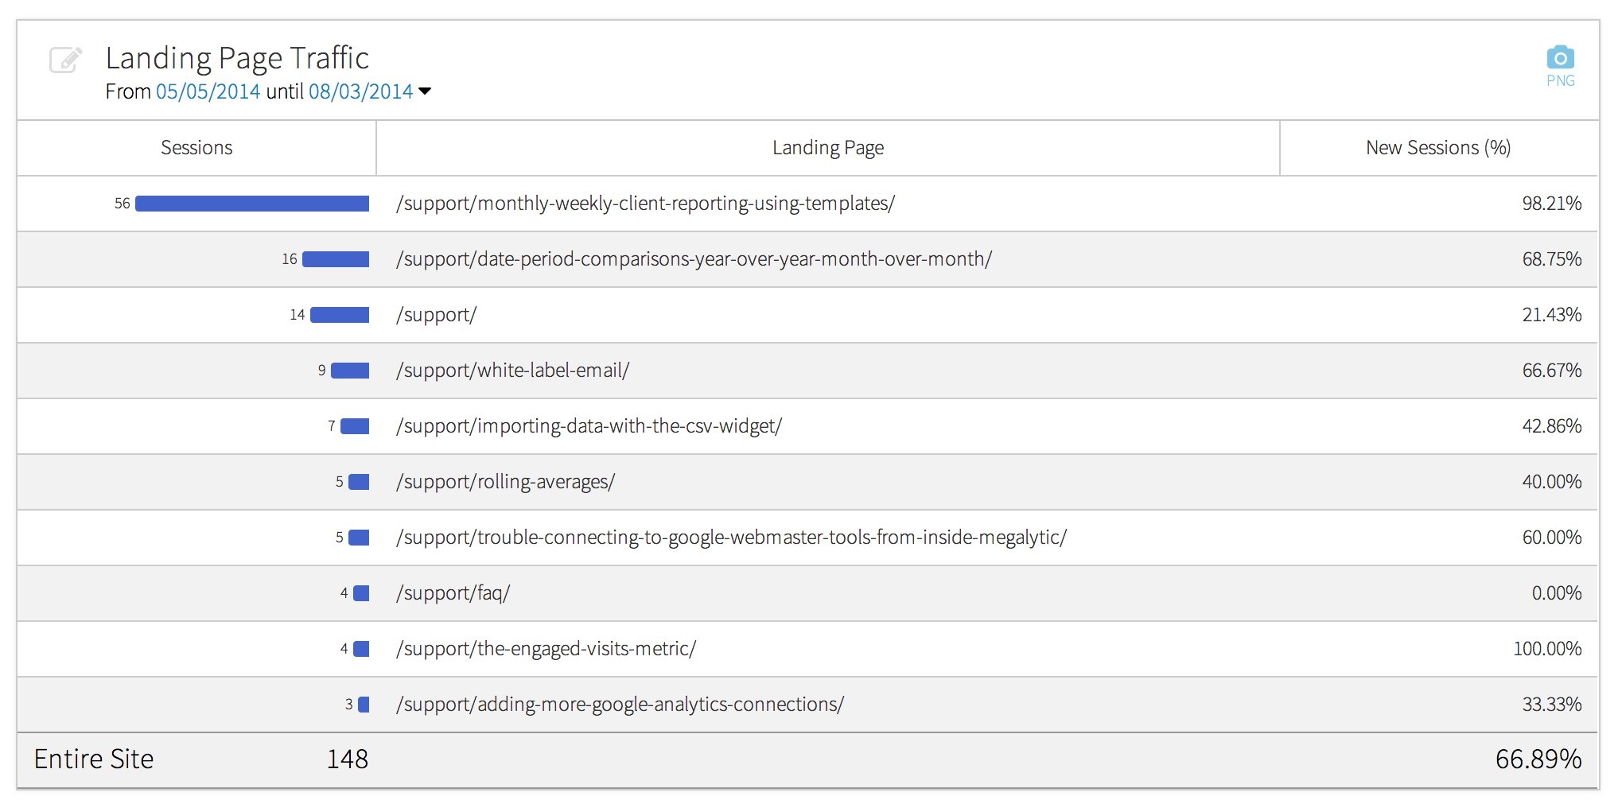Click the 56 sessions blue bar

(x=252, y=204)
